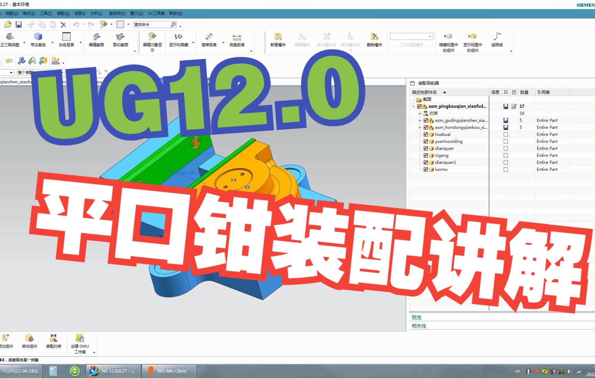
Task: Open the WO Mic Client taskbar app
Action: point(169,371)
